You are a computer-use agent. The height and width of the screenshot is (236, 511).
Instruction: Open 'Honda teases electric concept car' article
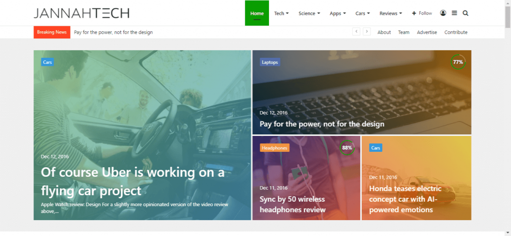pos(405,199)
